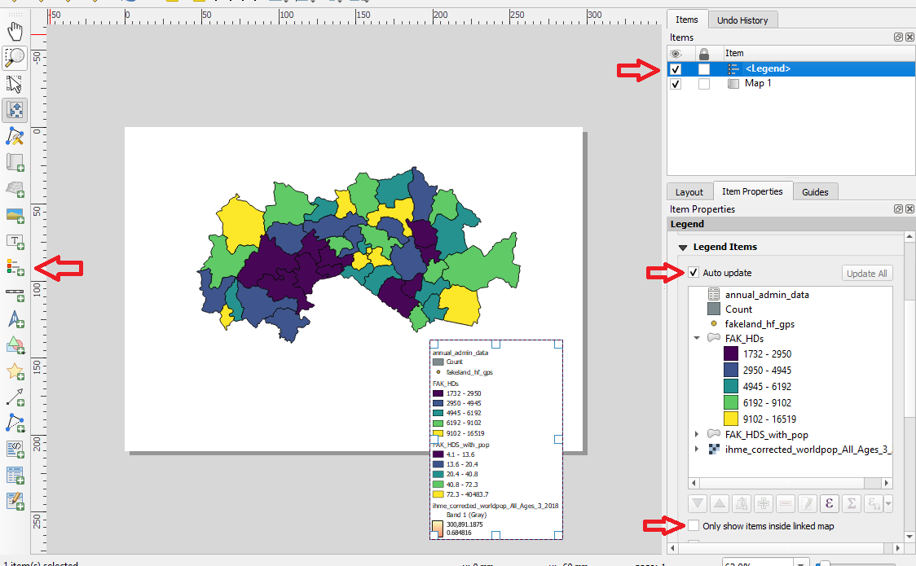The height and width of the screenshot is (566, 916).
Task: Click the move legend item down button
Action: point(698,503)
